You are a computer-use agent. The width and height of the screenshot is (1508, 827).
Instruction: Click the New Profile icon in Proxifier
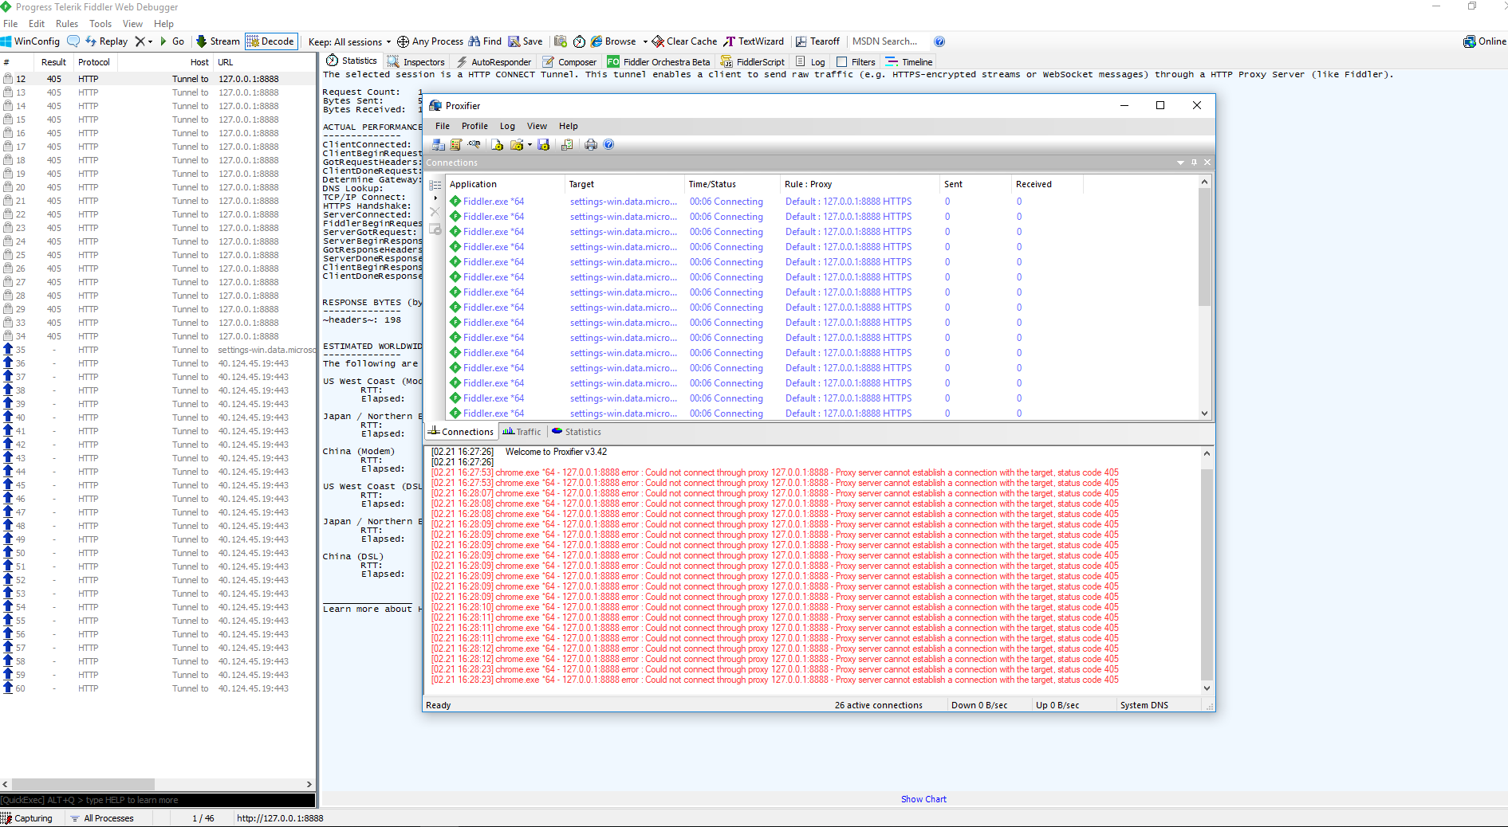(497, 144)
